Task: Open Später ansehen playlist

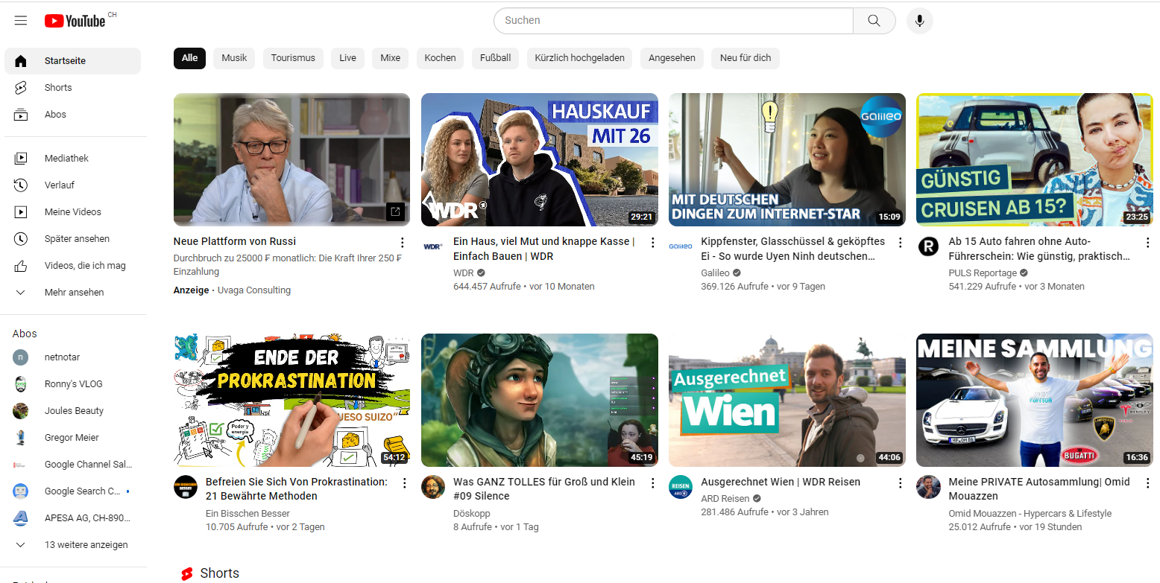Action: [x=72, y=239]
